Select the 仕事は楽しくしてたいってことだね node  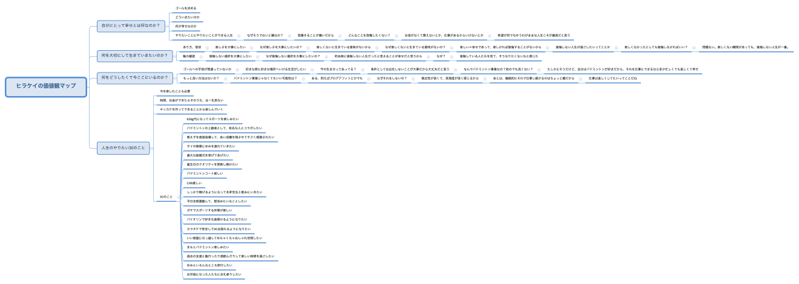pos(613,79)
